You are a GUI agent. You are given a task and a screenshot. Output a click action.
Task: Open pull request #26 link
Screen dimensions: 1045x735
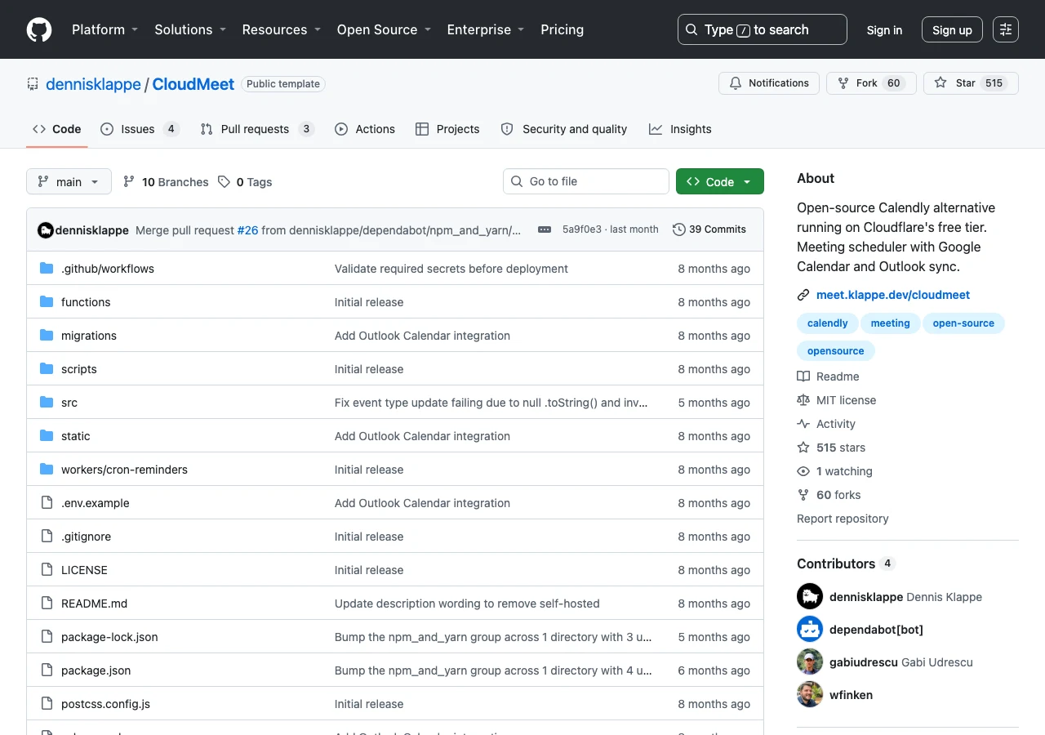pyautogui.click(x=247, y=230)
